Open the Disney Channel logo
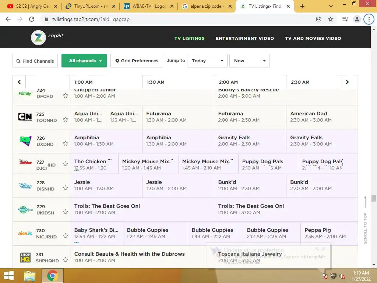This screenshot has width=377, height=283. pyautogui.click(x=25, y=186)
